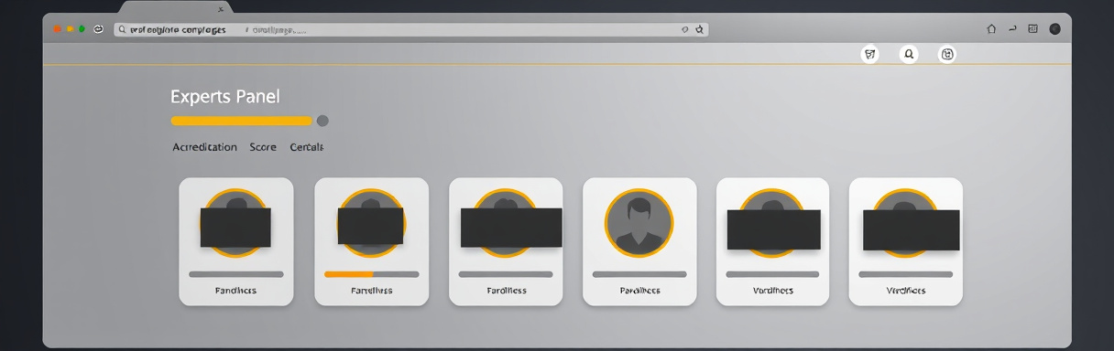1114x351 pixels.
Task: Select the expert avatar with the visible face
Action: tap(639, 223)
